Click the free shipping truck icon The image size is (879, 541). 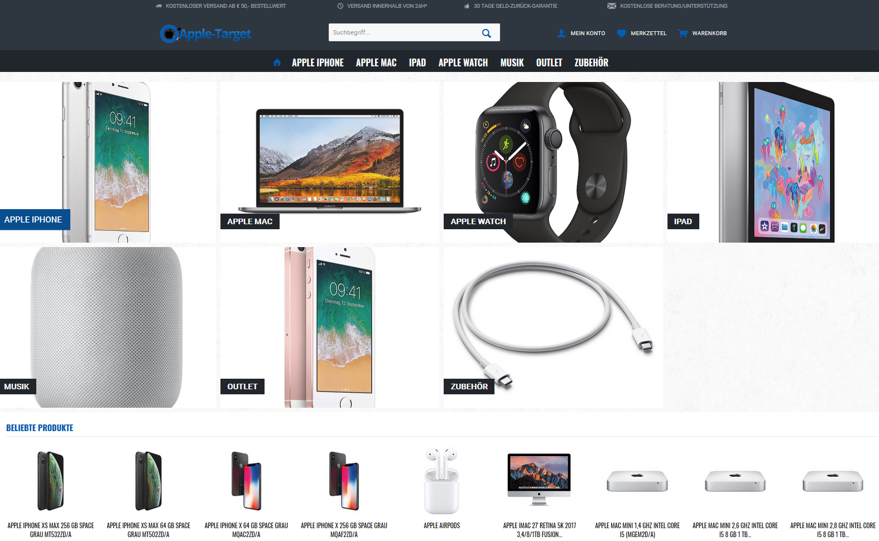(x=159, y=6)
